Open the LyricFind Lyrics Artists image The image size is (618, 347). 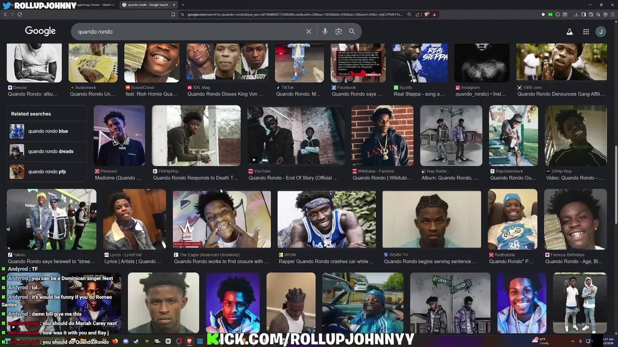click(135, 219)
